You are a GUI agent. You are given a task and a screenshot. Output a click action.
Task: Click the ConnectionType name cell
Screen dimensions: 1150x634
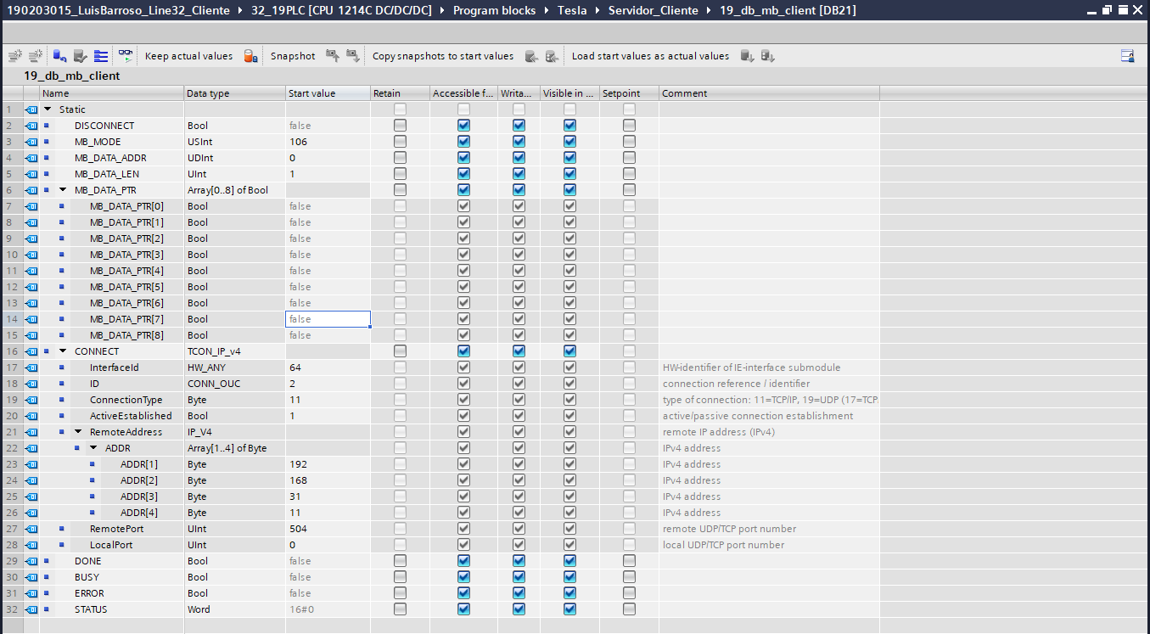tap(126, 400)
